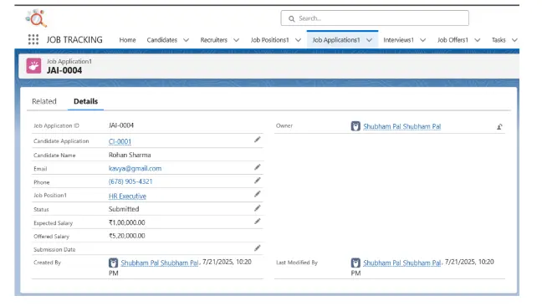Click the Submitted status value

(124, 209)
